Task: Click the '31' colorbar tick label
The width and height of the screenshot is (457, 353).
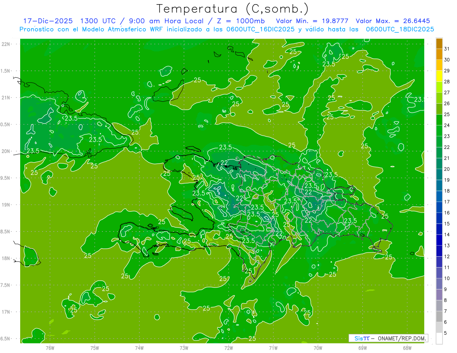Action: coord(447,49)
